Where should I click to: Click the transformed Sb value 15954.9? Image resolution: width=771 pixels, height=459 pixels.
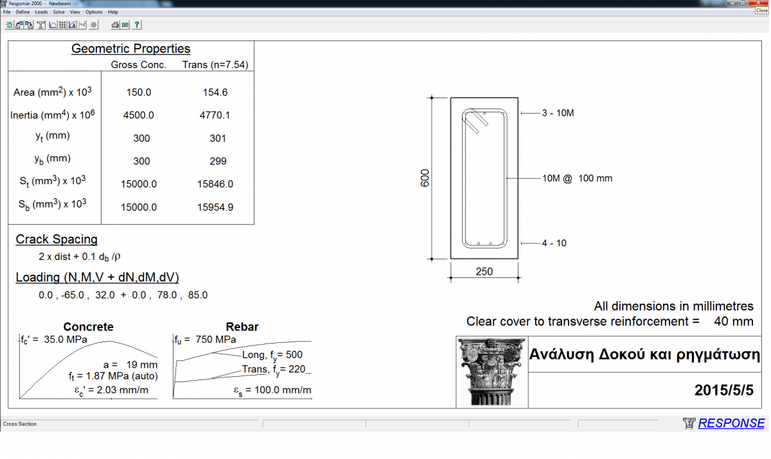tap(215, 207)
